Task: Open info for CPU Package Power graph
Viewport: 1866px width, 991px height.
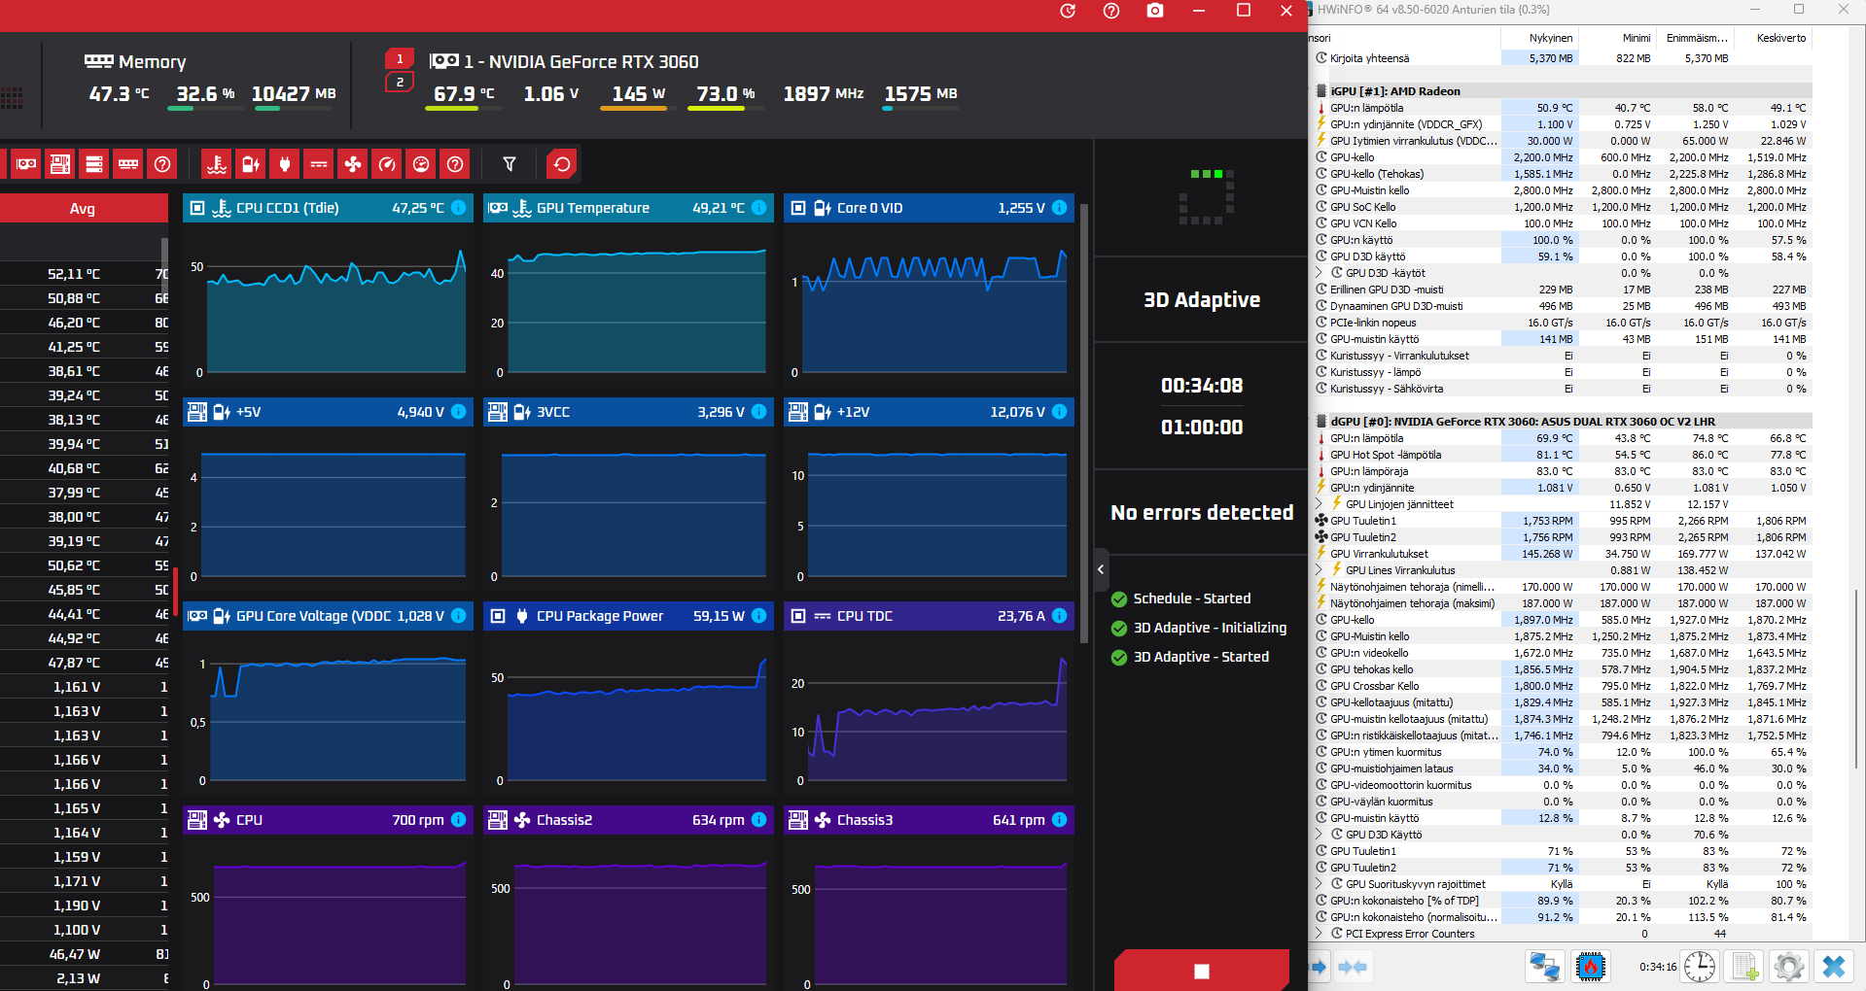Action: coord(759,616)
